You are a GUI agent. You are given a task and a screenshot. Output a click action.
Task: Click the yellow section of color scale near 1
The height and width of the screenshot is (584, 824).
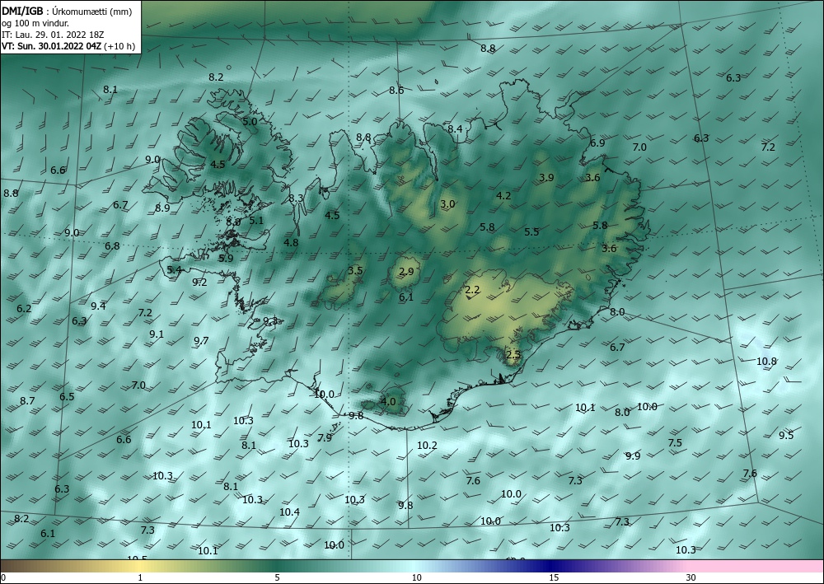[140, 566]
